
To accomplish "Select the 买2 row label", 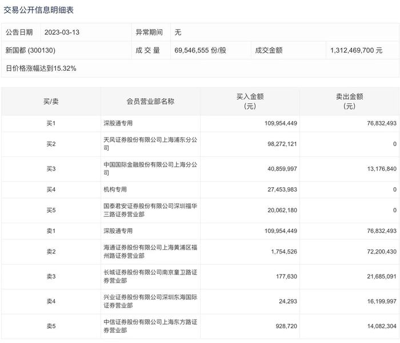I will pyautogui.click(x=51, y=144).
